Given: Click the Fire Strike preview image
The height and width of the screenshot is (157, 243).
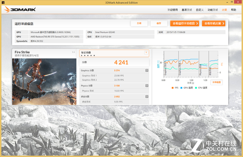Looking at the screenshot, I should click(x=44, y=81).
